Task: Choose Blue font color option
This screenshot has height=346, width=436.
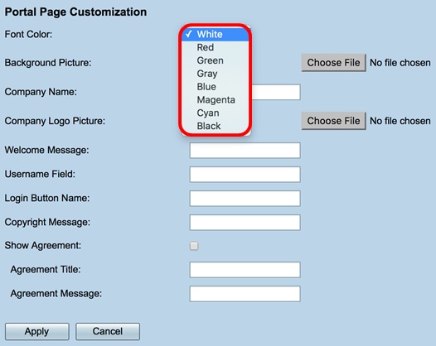Action: [x=215, y=87]
